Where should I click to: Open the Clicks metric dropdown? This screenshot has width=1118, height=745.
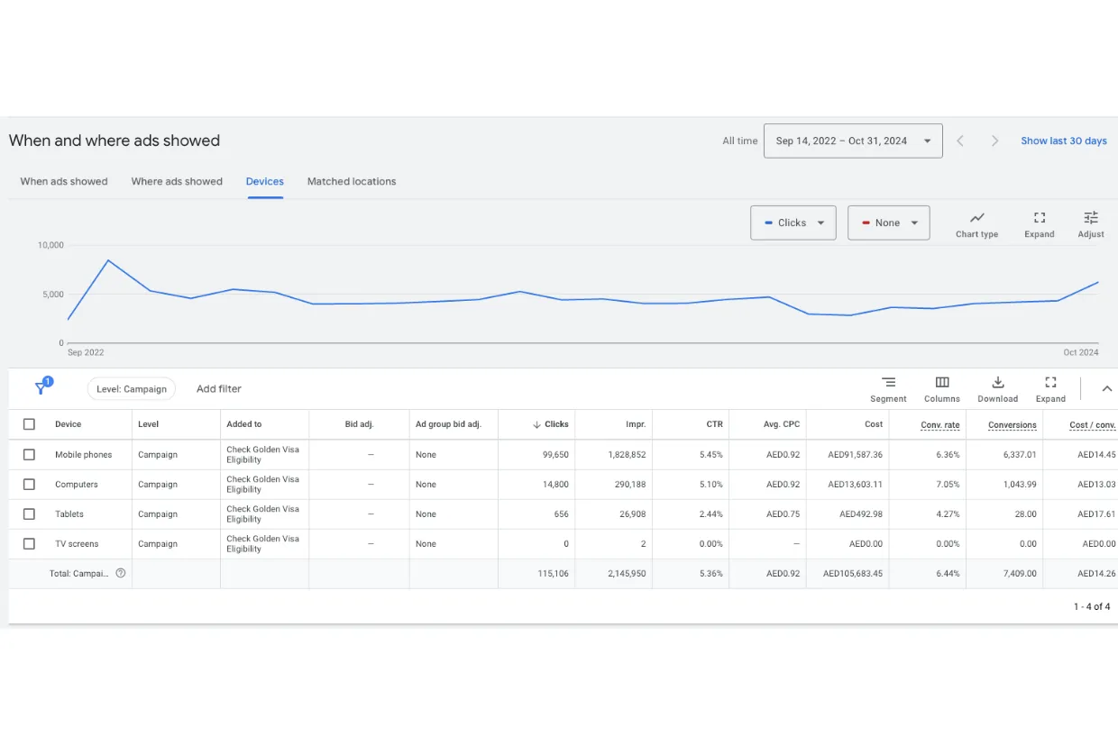[x=793, y=223]
